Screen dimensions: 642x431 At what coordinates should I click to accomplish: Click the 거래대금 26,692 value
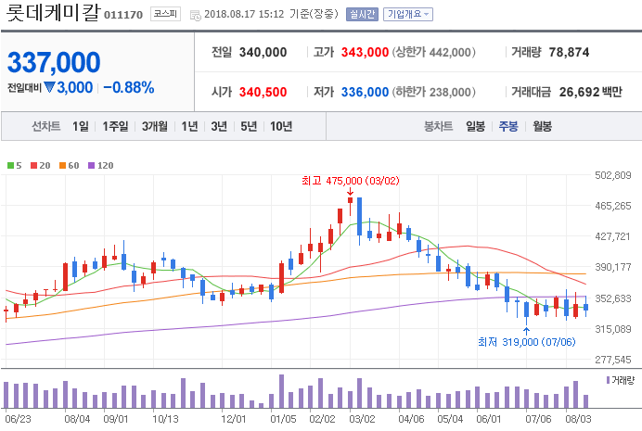pos(579,92)
